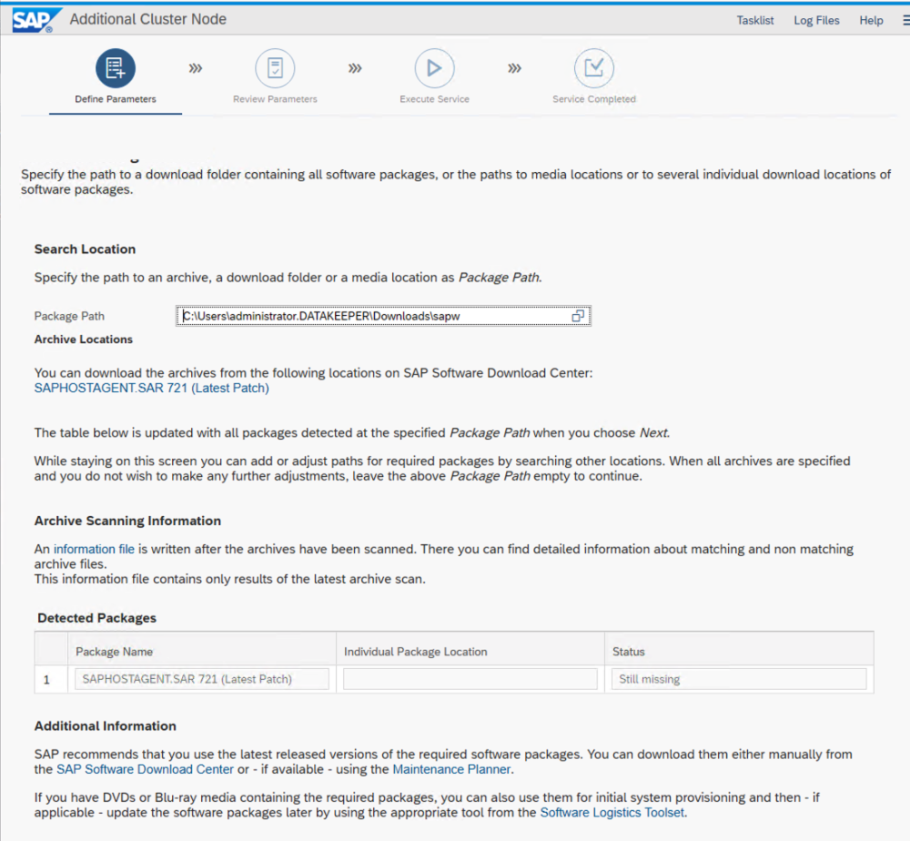Open the information file link
Screen dimensions: 910x841
(x=94, y=549)
